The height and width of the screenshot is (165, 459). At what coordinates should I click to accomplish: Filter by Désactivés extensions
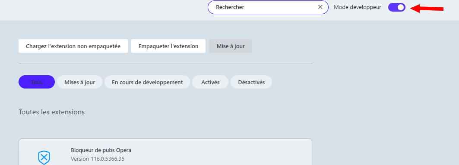click(x=251, y=82)
